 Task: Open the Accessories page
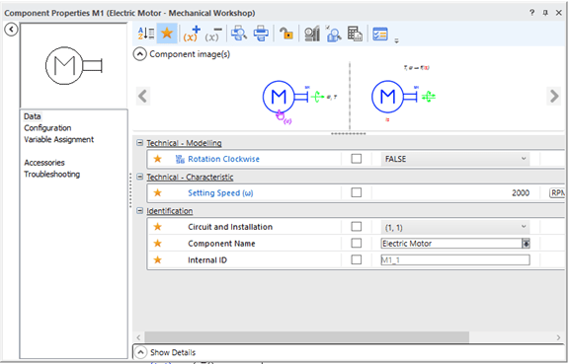pyautogui.click(x=44, y=163)
